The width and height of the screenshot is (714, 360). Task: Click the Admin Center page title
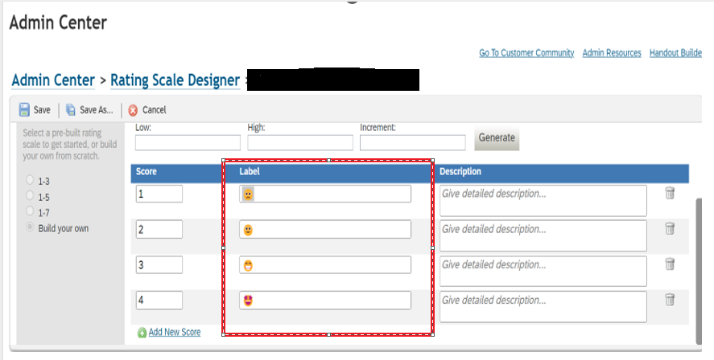coord(58,22)
